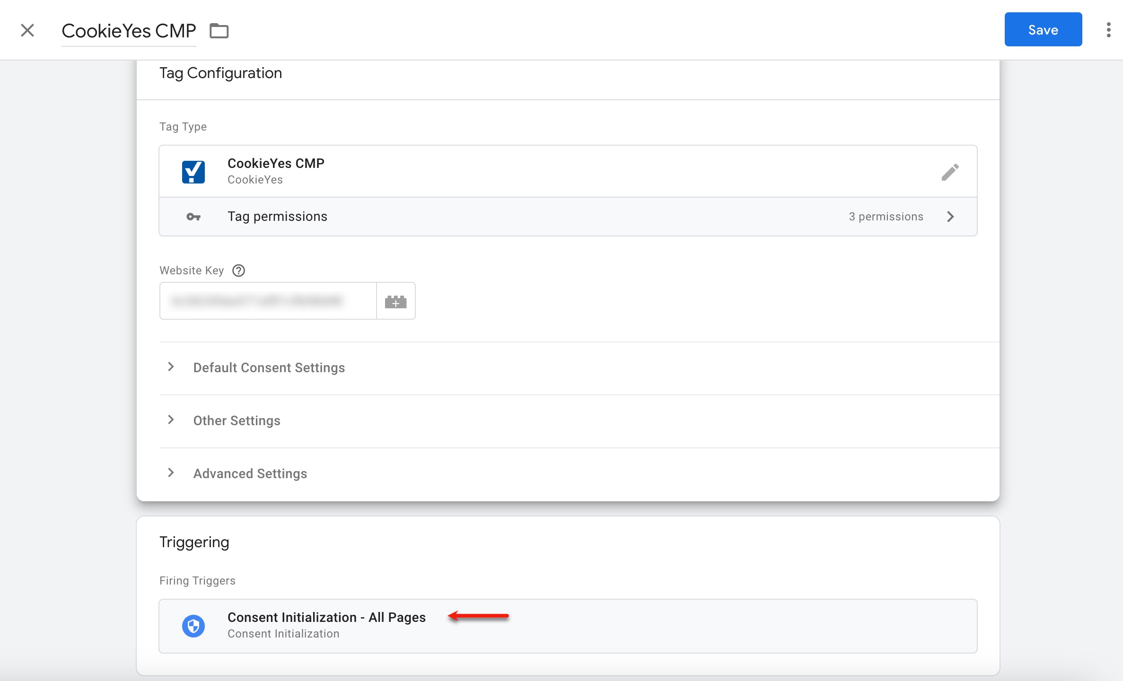Expand Advanced Settings chevron
1123x681 pixels.
click(171, 473)
